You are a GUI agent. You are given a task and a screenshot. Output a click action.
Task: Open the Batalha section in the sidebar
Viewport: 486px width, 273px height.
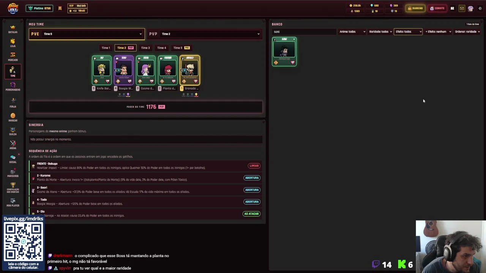(13, 29)
